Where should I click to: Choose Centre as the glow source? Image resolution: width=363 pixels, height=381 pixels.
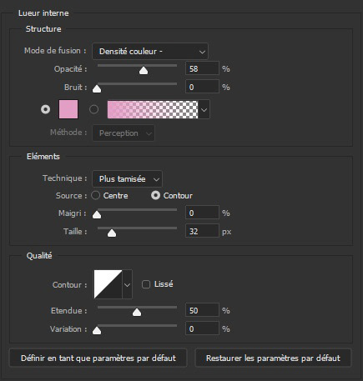pos(95,196)
